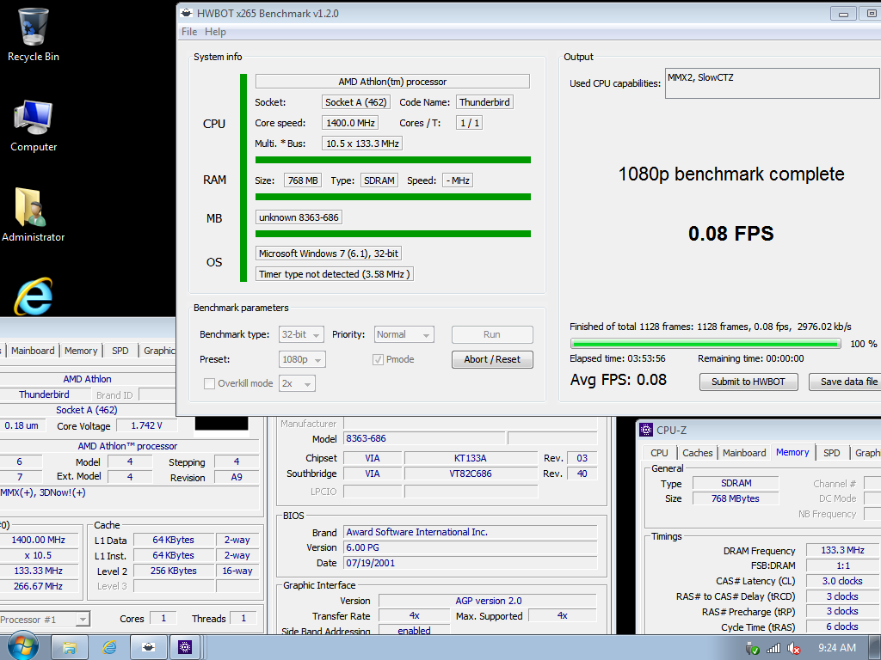881x660 pixels.
Task: Open the Recycle Bin desktop icon
Action: tap(34, 34)
